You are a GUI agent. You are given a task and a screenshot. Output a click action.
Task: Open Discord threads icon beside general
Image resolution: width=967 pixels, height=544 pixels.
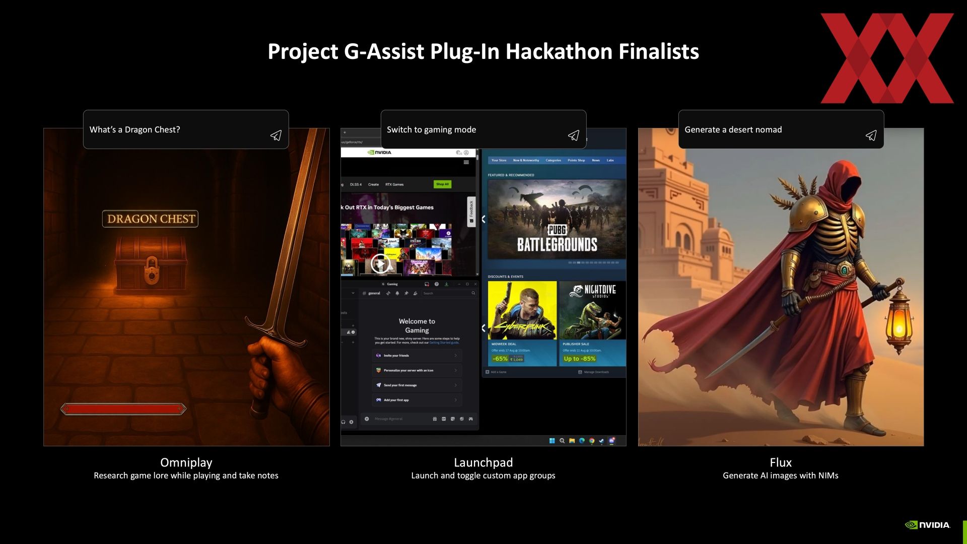tap(388, 293)
